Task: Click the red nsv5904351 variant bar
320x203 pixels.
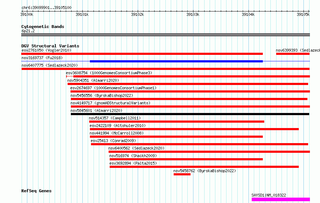Action: [x=188, y=84]
